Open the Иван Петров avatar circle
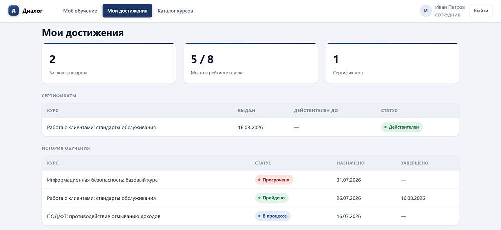Screen dimensions: 501x230 click(425, 11)
